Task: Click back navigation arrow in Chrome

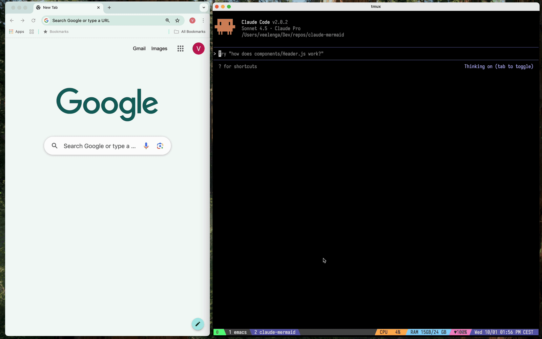Action: 12,20
